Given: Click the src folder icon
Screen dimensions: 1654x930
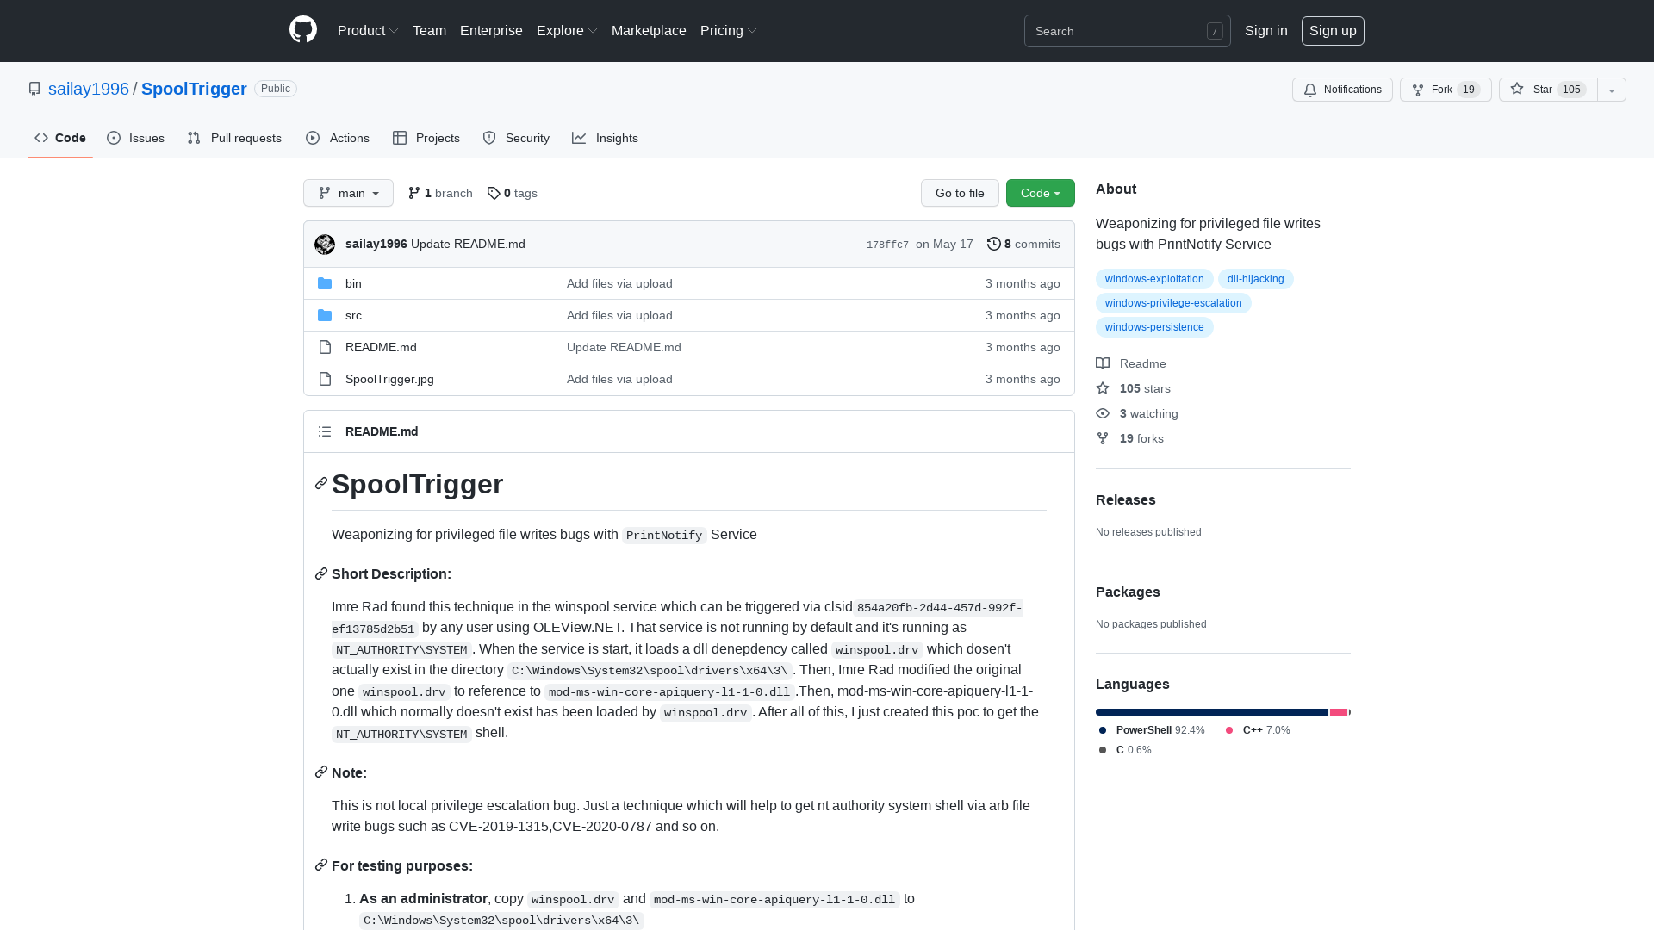Looking at the screenshot, I should (x=325, y=315).
